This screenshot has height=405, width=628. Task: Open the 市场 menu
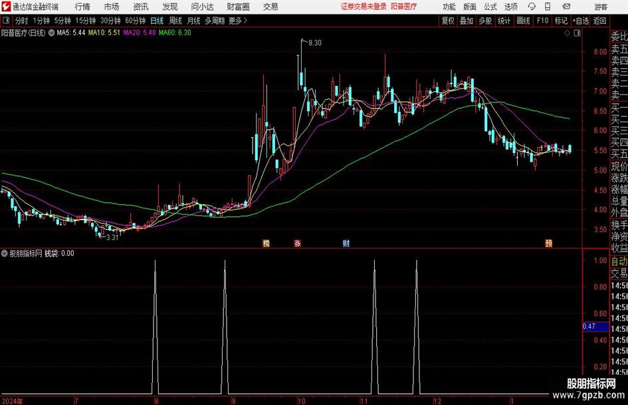pos(112,7)
